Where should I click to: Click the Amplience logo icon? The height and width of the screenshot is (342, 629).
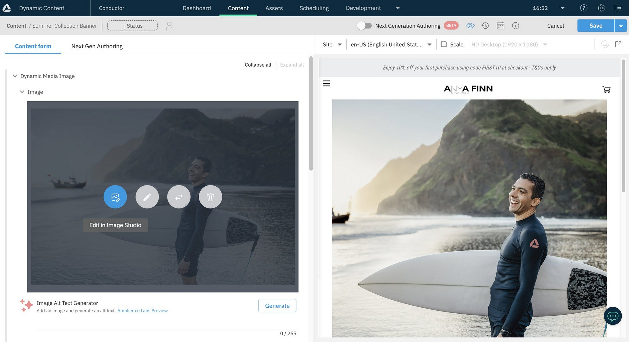tap(7, 8)
